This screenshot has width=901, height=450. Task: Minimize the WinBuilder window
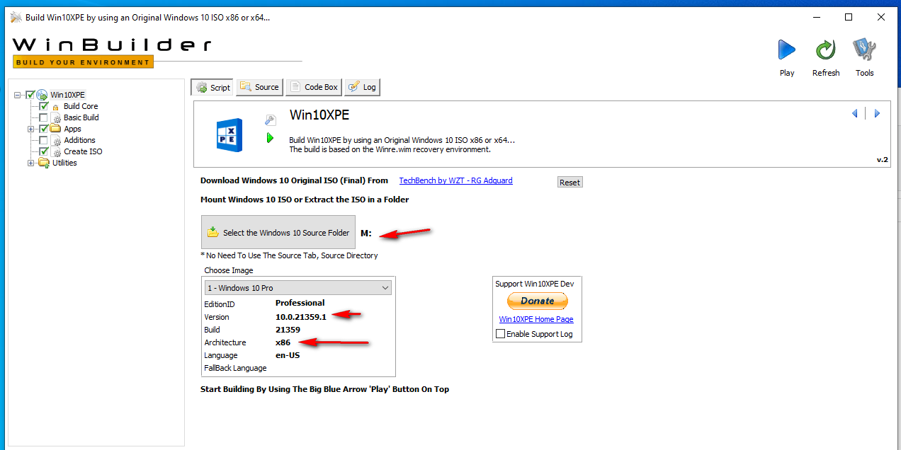[815, 17]
